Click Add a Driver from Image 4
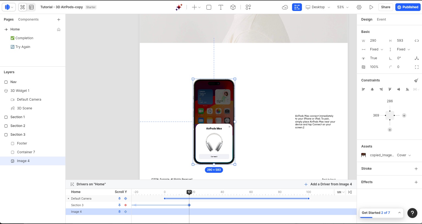Screen dimensions: 422x224 tap(328, 184)
